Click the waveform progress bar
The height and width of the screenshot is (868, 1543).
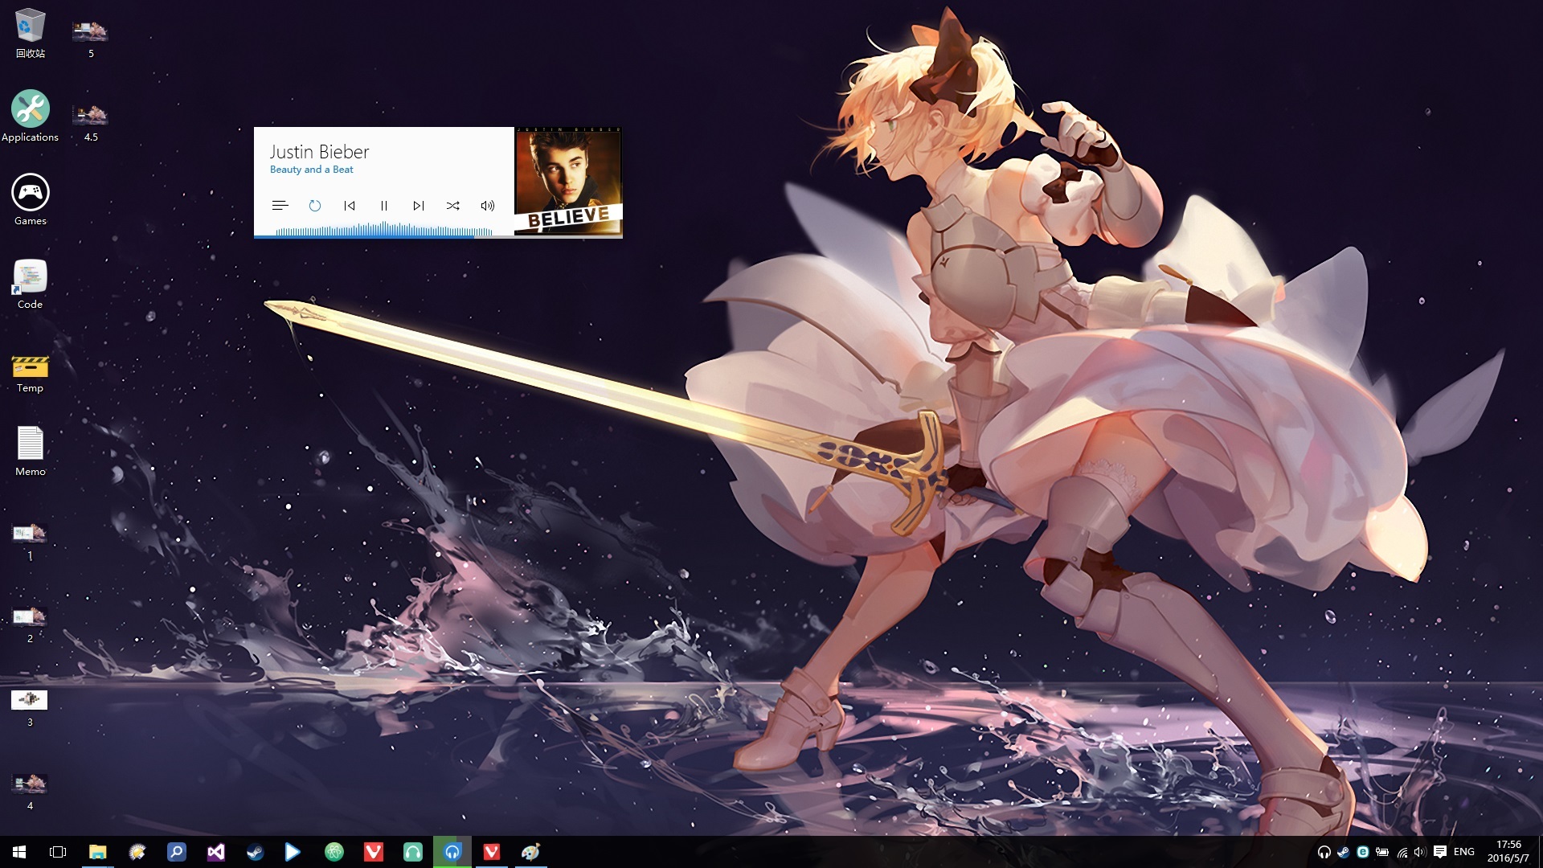coord(384,231)
